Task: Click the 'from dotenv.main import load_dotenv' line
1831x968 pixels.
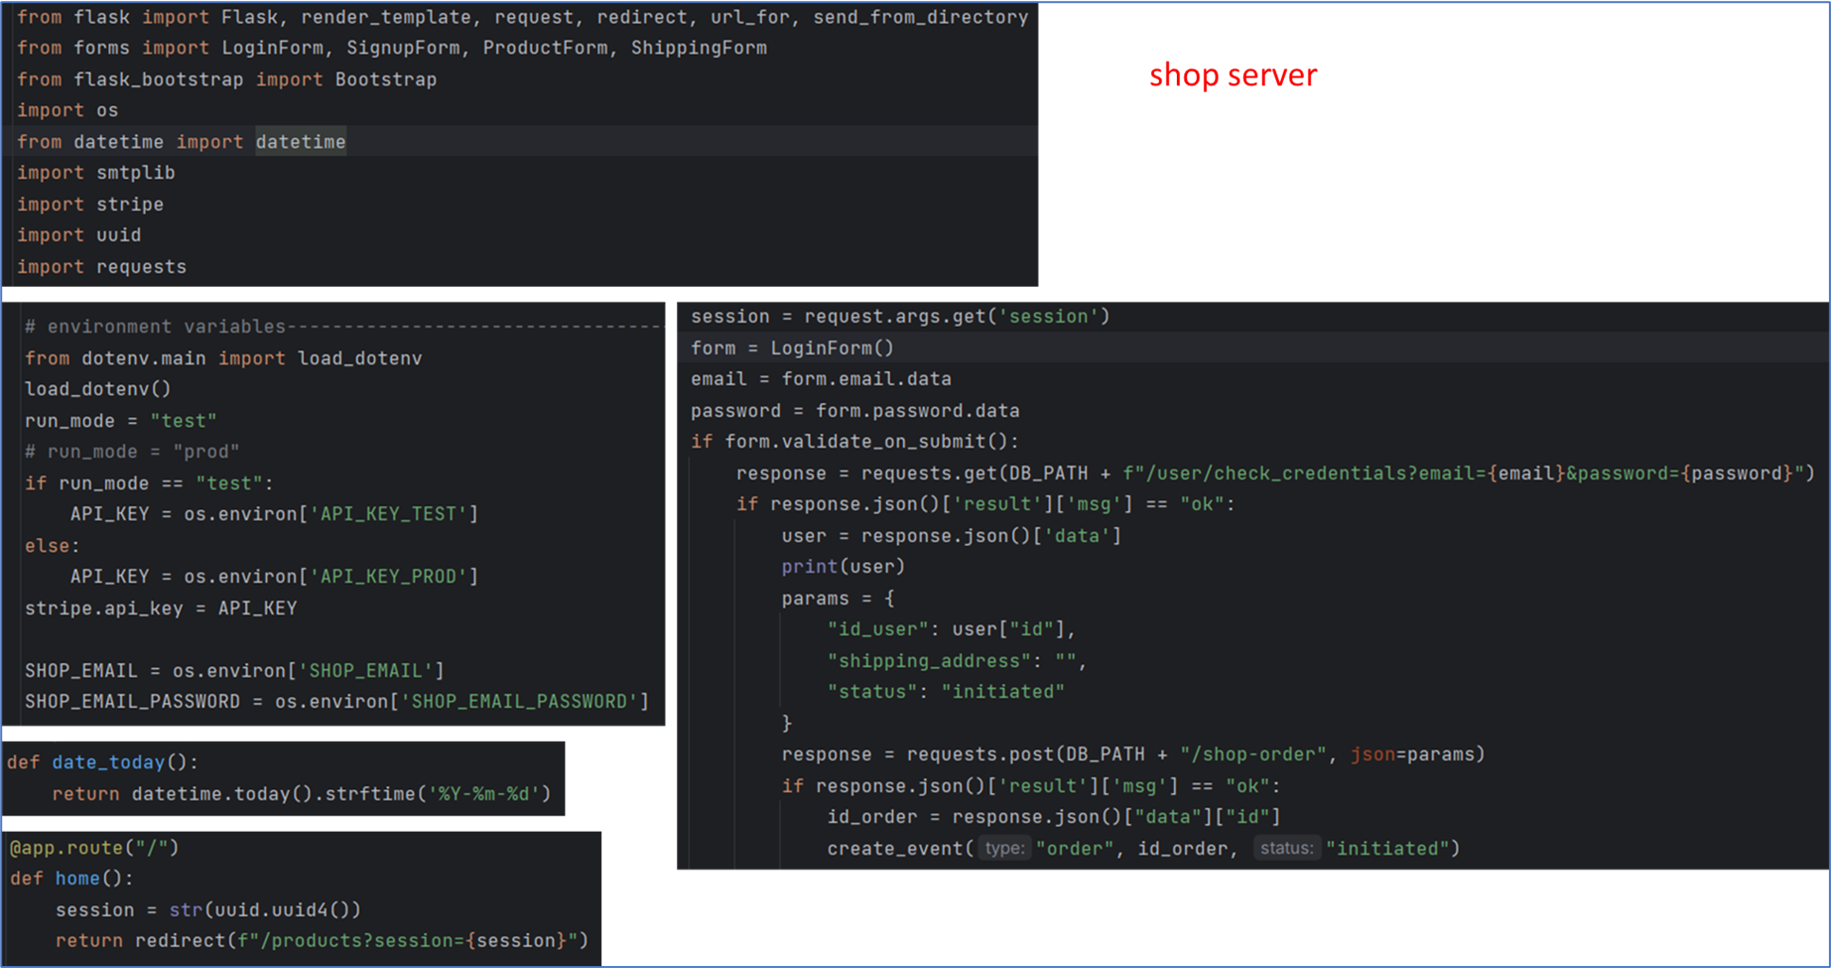Action: pyautogui.click(x=223, y=359)
